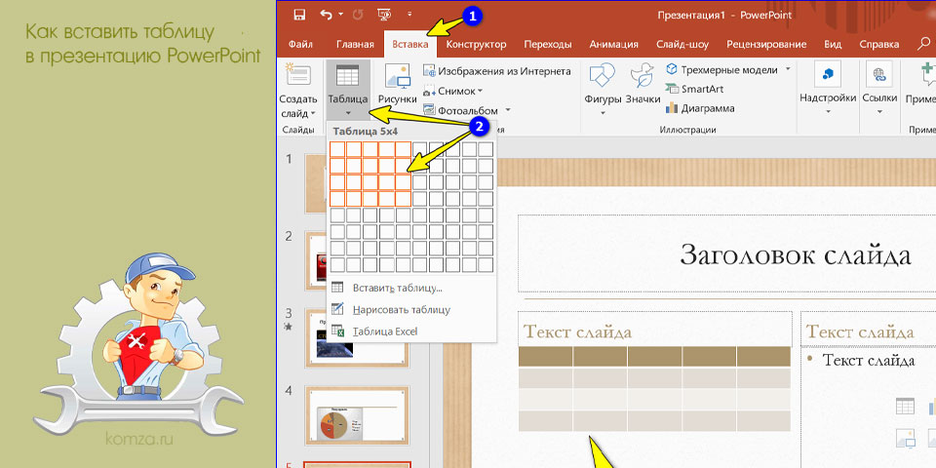Open the Файл tab
936x468 pixels.
click(300, 44)
